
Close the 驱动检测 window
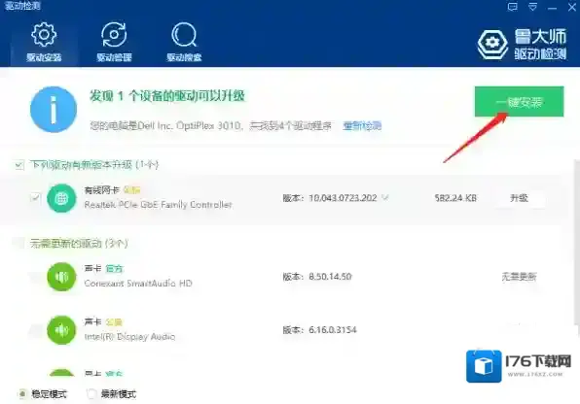point(572,7)
